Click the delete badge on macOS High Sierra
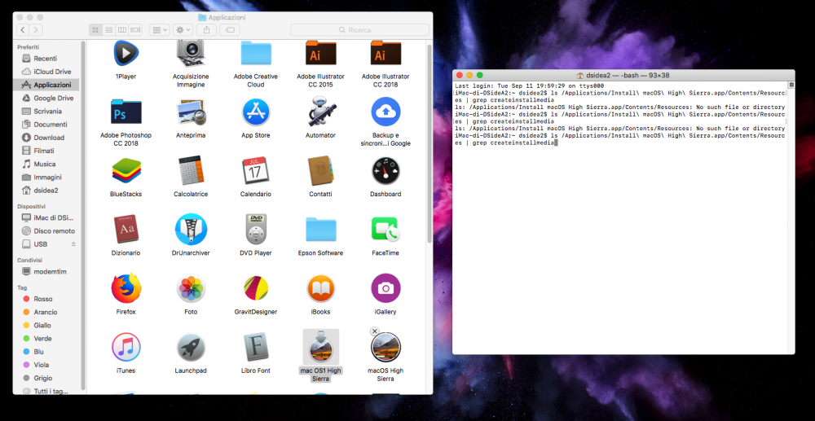Image resolution: width=815 pixels, height=421 pixels. point(374,331)
